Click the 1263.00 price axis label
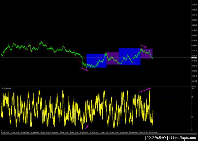Image resolution: width=198 pixels, height=141 pixels. (x=194, y=35)
